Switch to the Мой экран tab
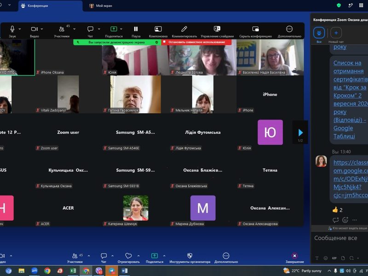This screenshot has width=368, height=276. point(101,6)
